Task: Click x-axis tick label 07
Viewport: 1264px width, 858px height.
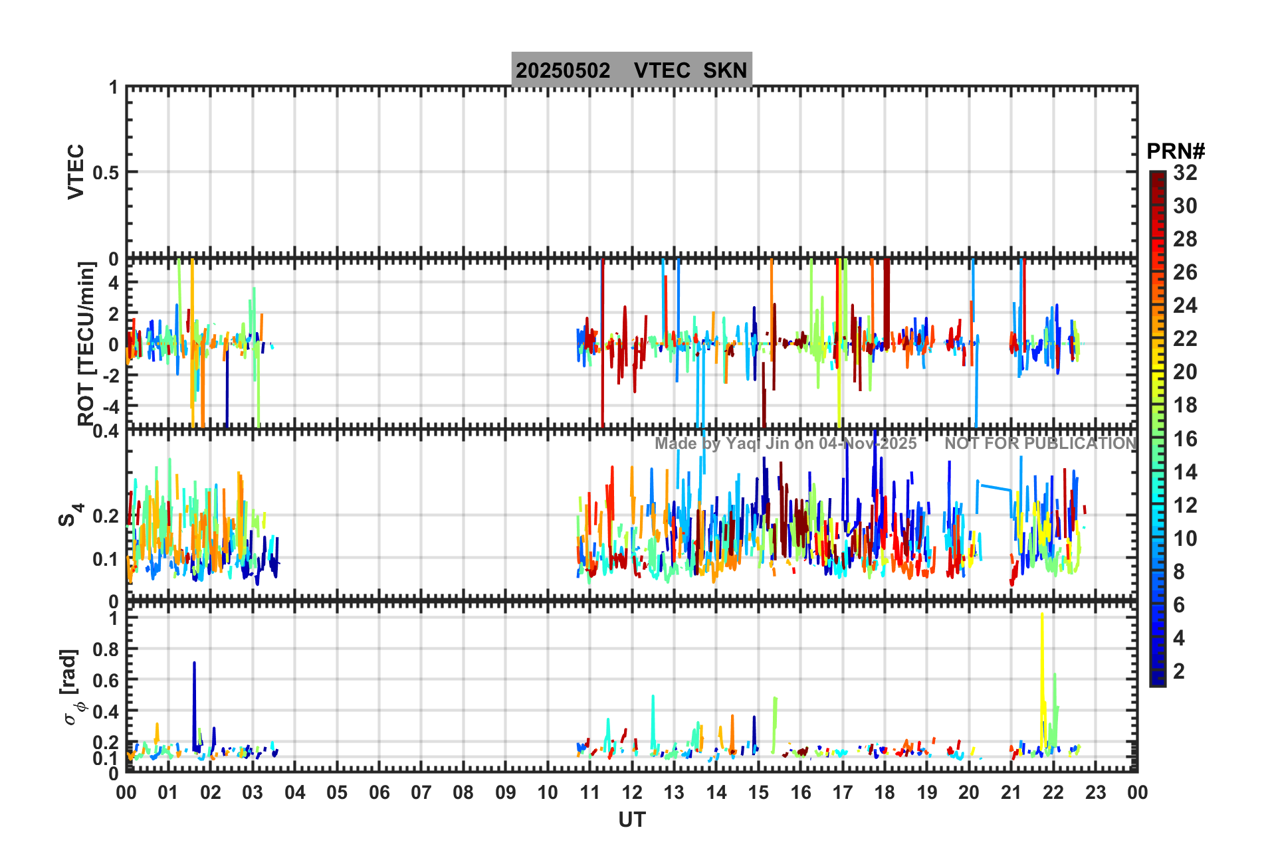Action: [421, 793]
